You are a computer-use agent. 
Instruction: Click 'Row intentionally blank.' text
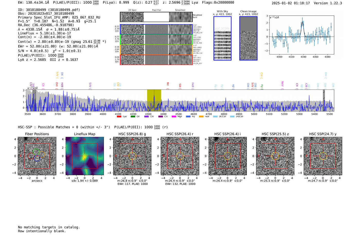(x=42, y=231)
